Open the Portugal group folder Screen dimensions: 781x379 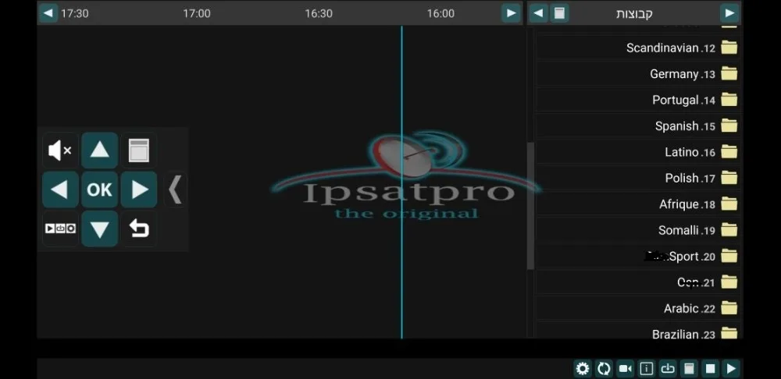tap(637, 100)
